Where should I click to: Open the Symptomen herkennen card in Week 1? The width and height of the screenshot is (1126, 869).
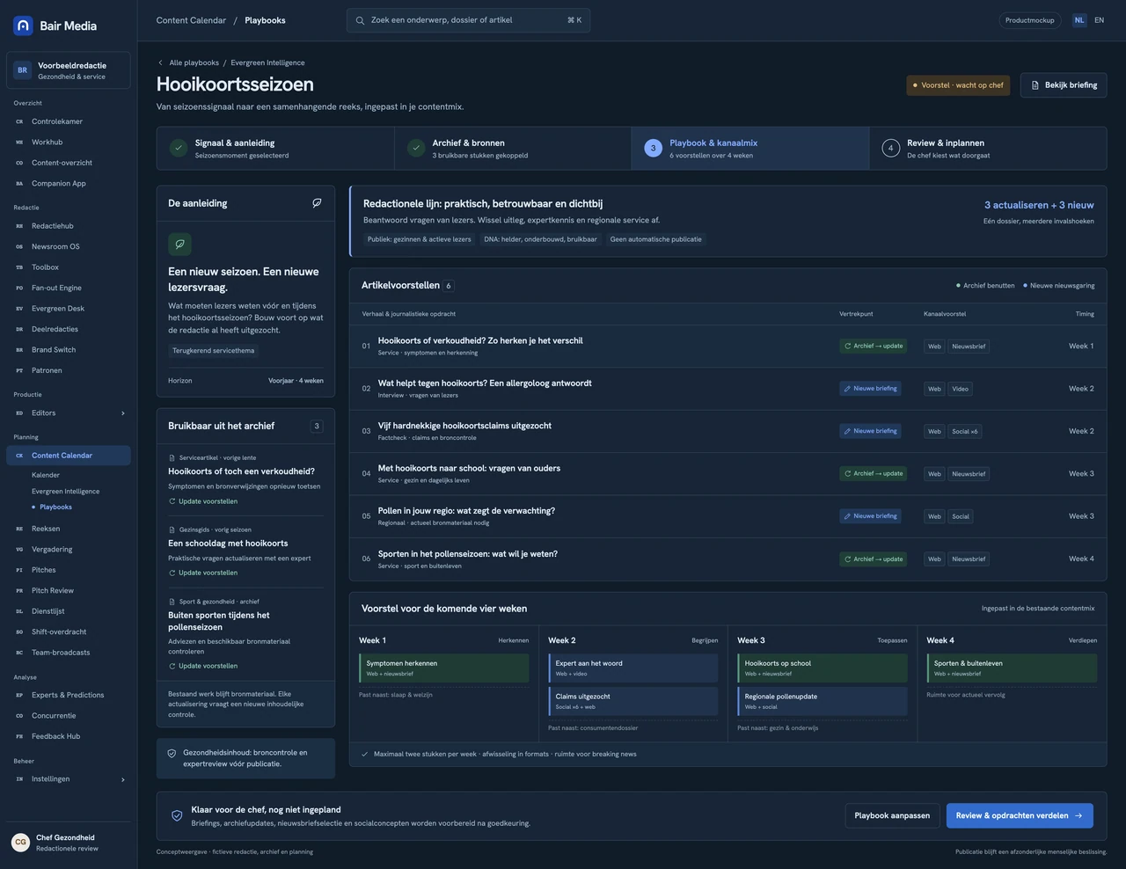pos(444,668)
